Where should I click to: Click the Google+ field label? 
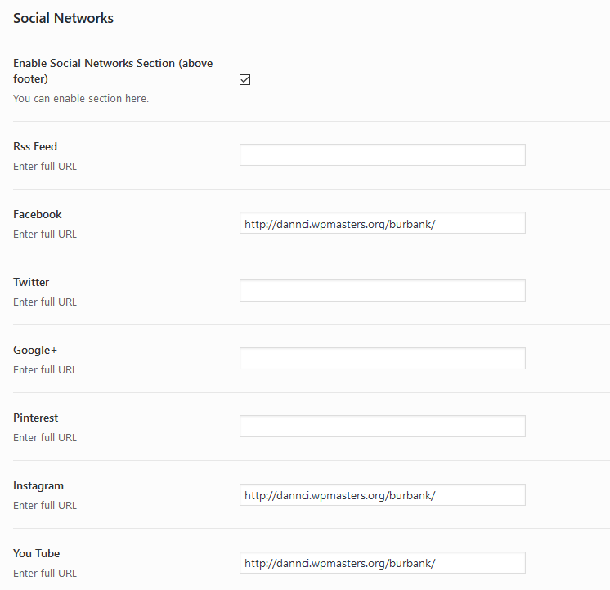35,351
